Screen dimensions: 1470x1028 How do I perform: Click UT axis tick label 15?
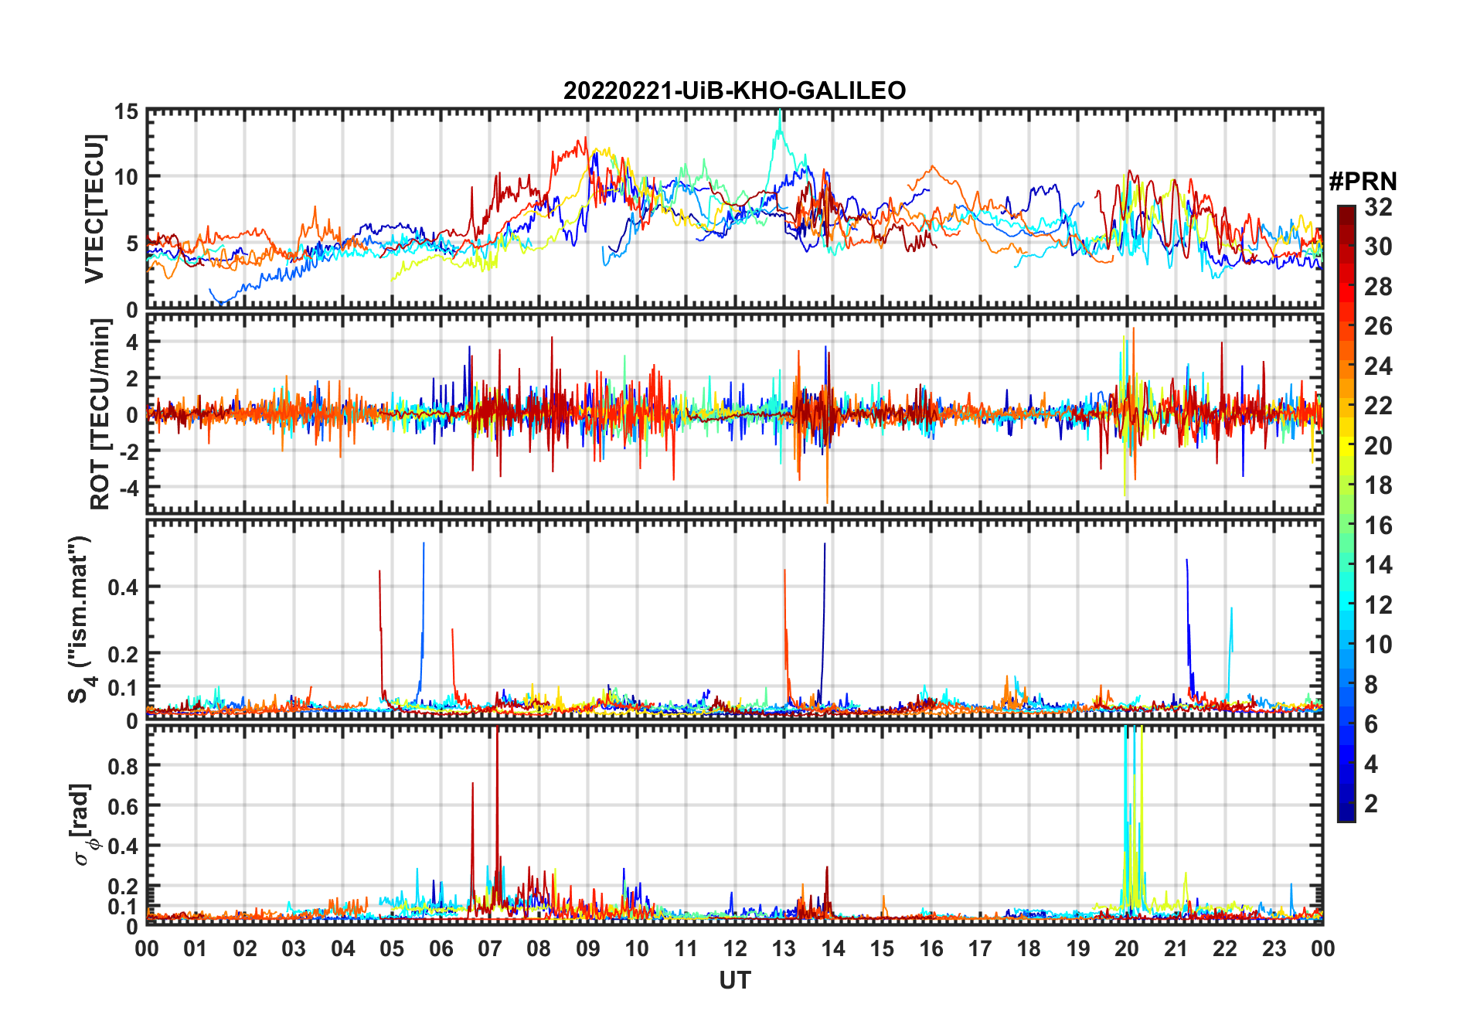tap(882, 948)
